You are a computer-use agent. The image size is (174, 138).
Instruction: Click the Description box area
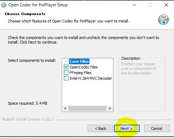click(142, 84)
